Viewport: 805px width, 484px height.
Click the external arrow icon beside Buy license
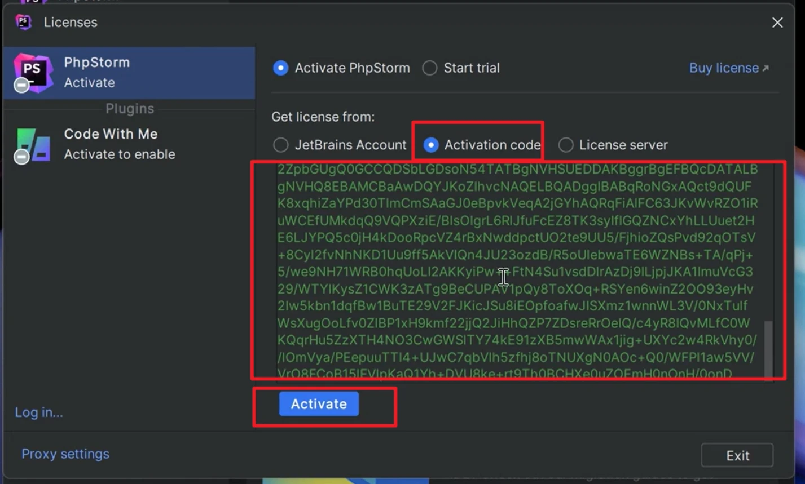766,68
